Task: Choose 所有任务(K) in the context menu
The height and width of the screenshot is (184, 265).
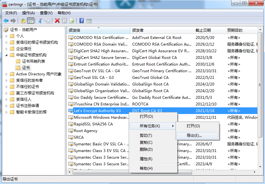Action: click(x=153, y=126)
